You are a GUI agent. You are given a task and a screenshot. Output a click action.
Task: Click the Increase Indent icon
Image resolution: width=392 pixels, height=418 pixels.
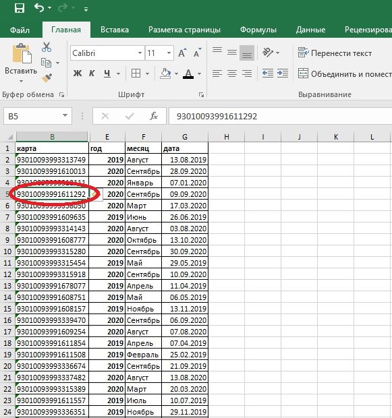coord(283,73)
